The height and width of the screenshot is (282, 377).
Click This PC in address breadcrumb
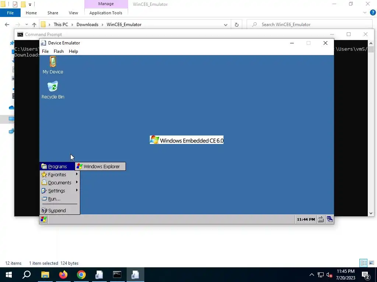click(x=61, y=25)
